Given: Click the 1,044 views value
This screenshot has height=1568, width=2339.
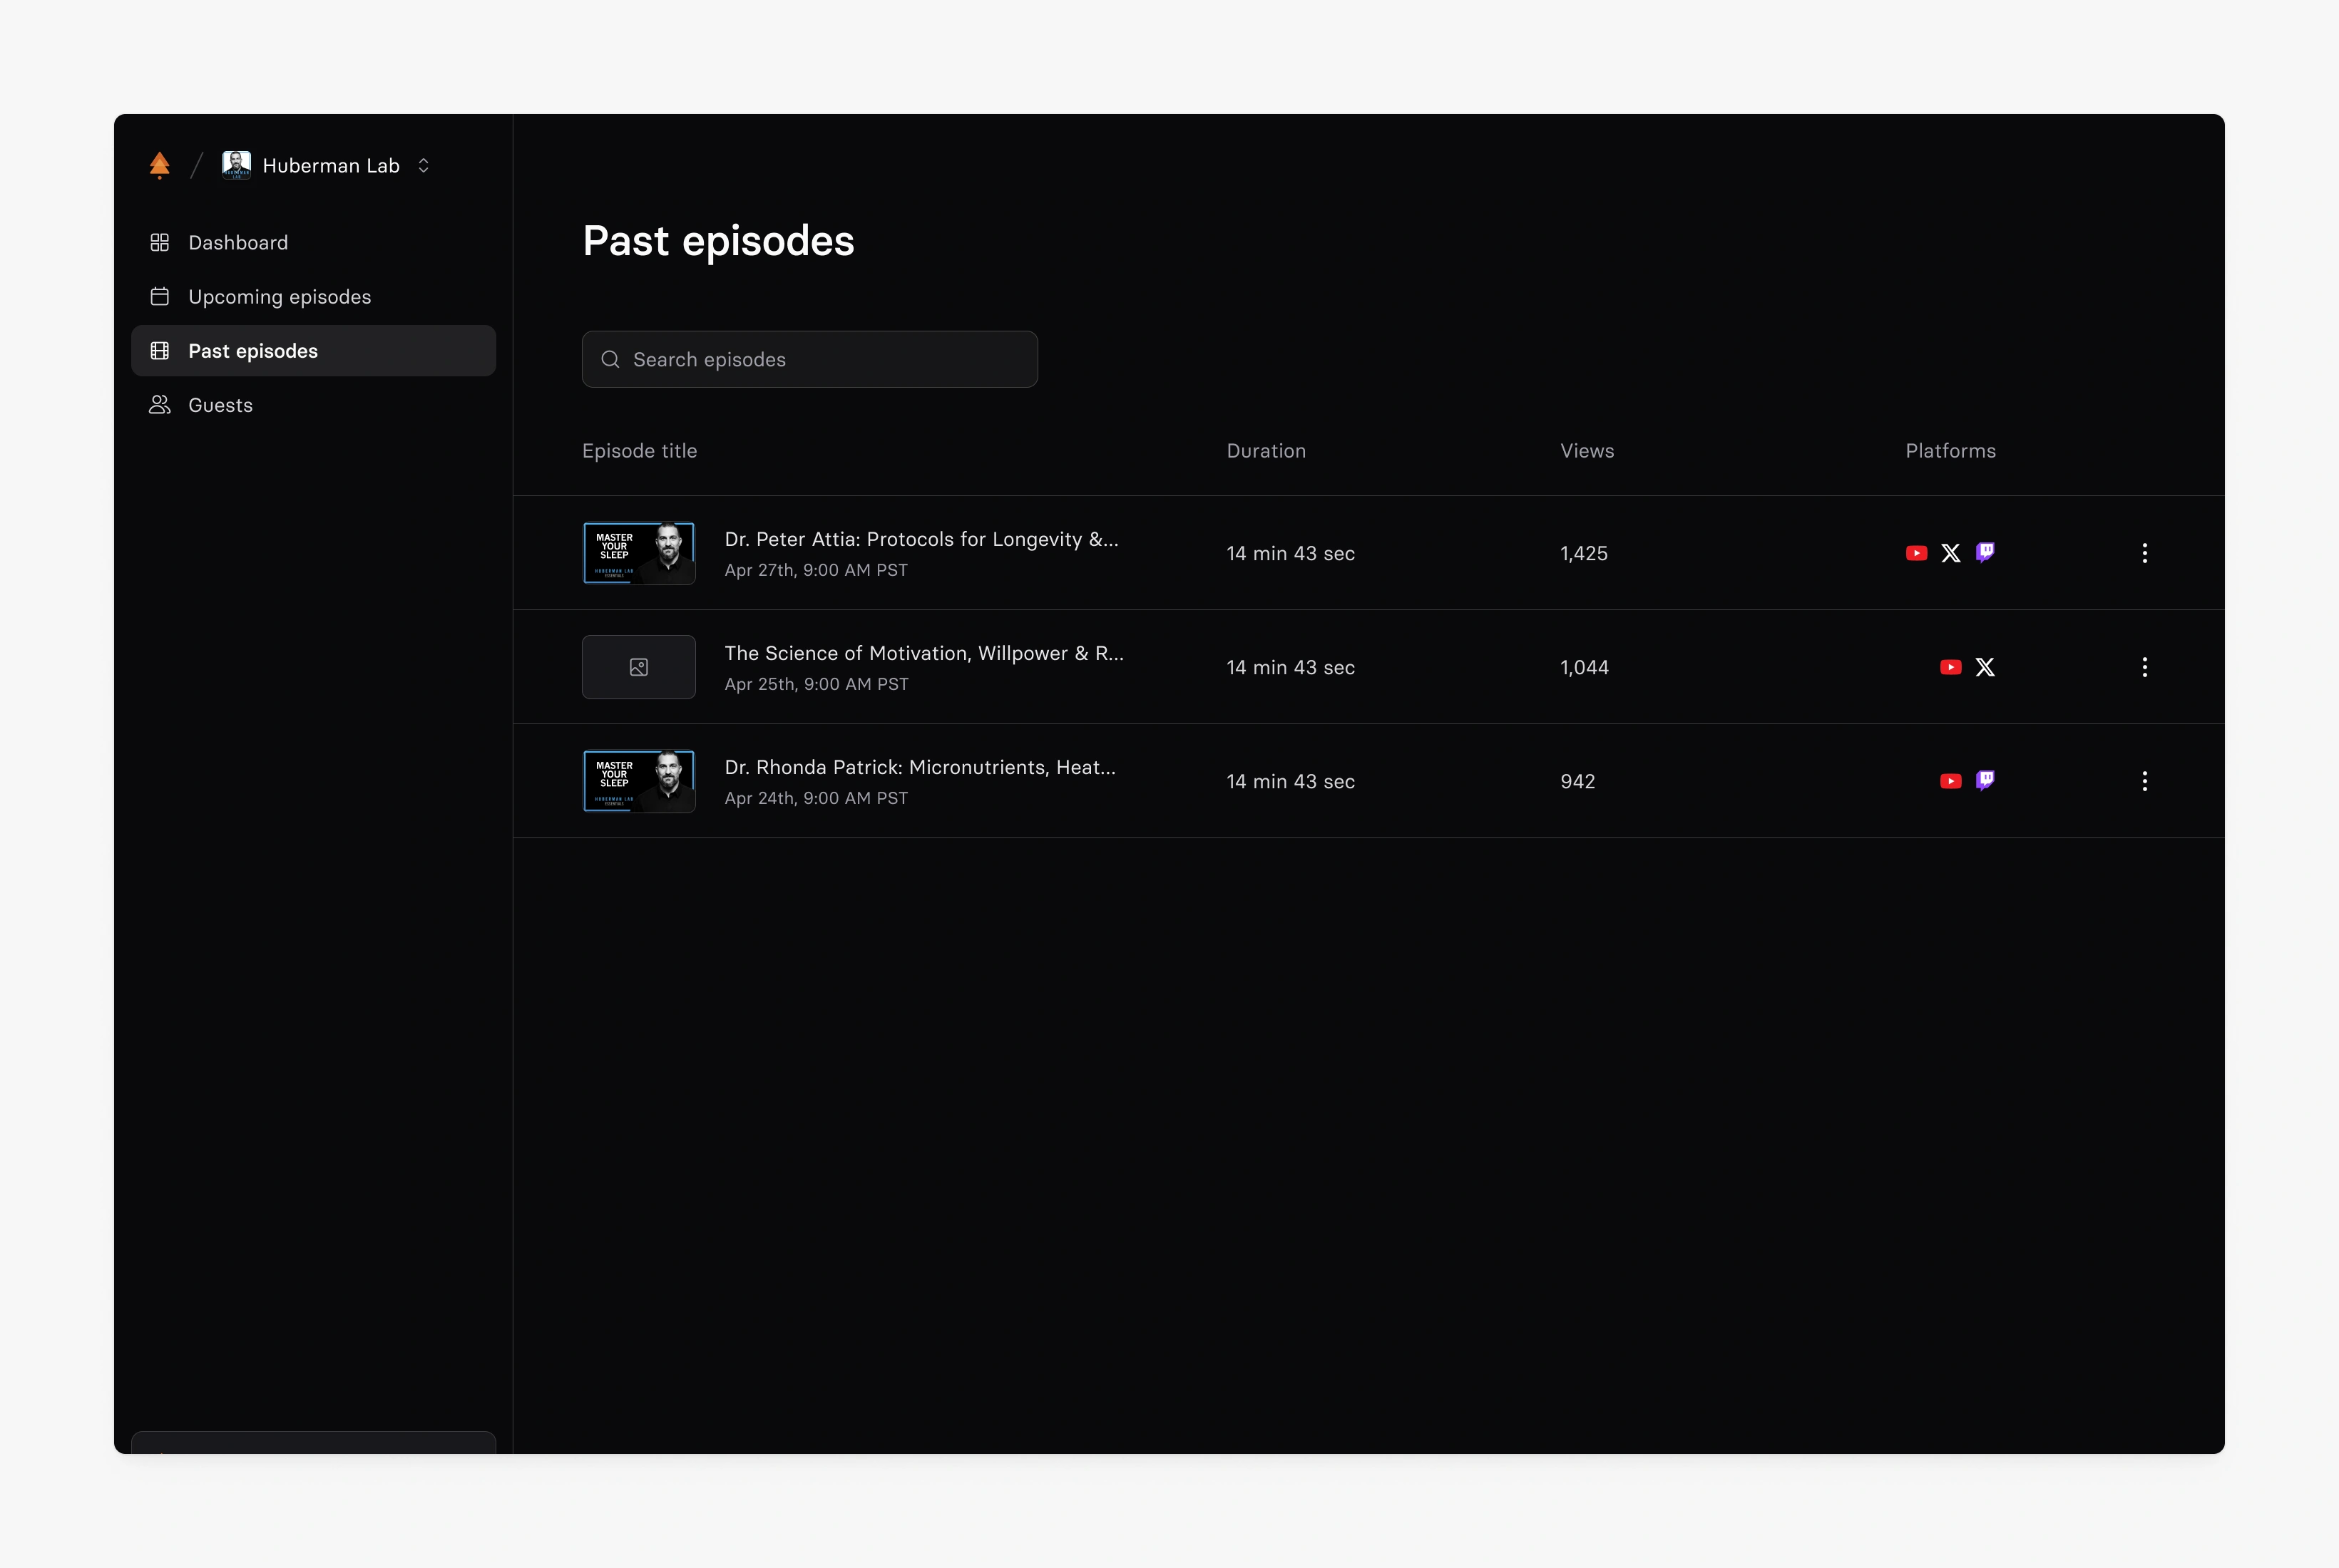Looking at the screenshot, I should pyautogui.click(x=1585, y=667).
